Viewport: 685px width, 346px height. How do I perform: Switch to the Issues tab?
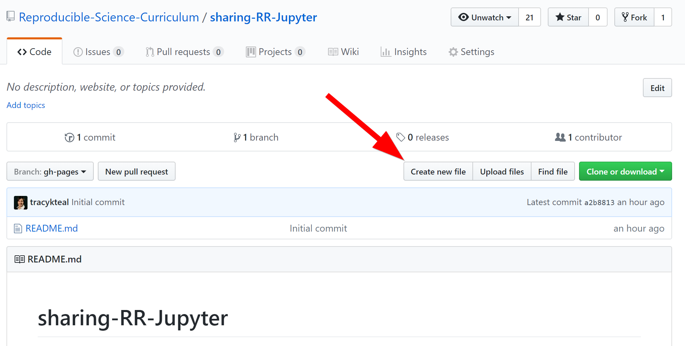coord(98,52)
